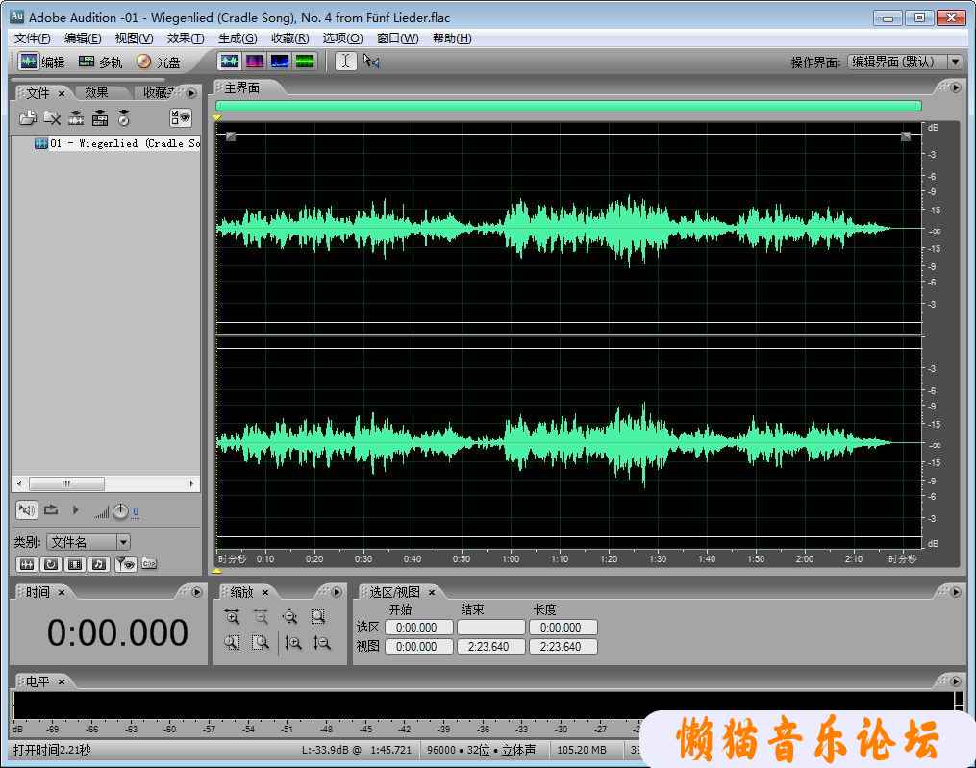Click zoom to right edge of selection
Viewport: 976px width, 768px height.
(261, 642)
